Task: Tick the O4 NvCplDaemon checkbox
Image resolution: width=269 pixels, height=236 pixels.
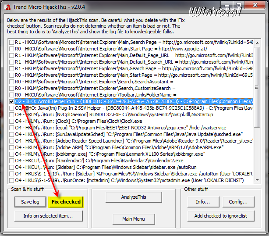Action: pyautogui.click(x=11, y=114)
